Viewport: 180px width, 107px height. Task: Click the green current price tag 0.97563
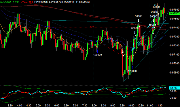pos(175,13)
